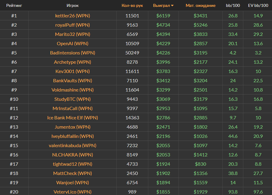Click tightwad12 (WPN) player name
This screenshot has width=272, height=195.
coord(72,164)
